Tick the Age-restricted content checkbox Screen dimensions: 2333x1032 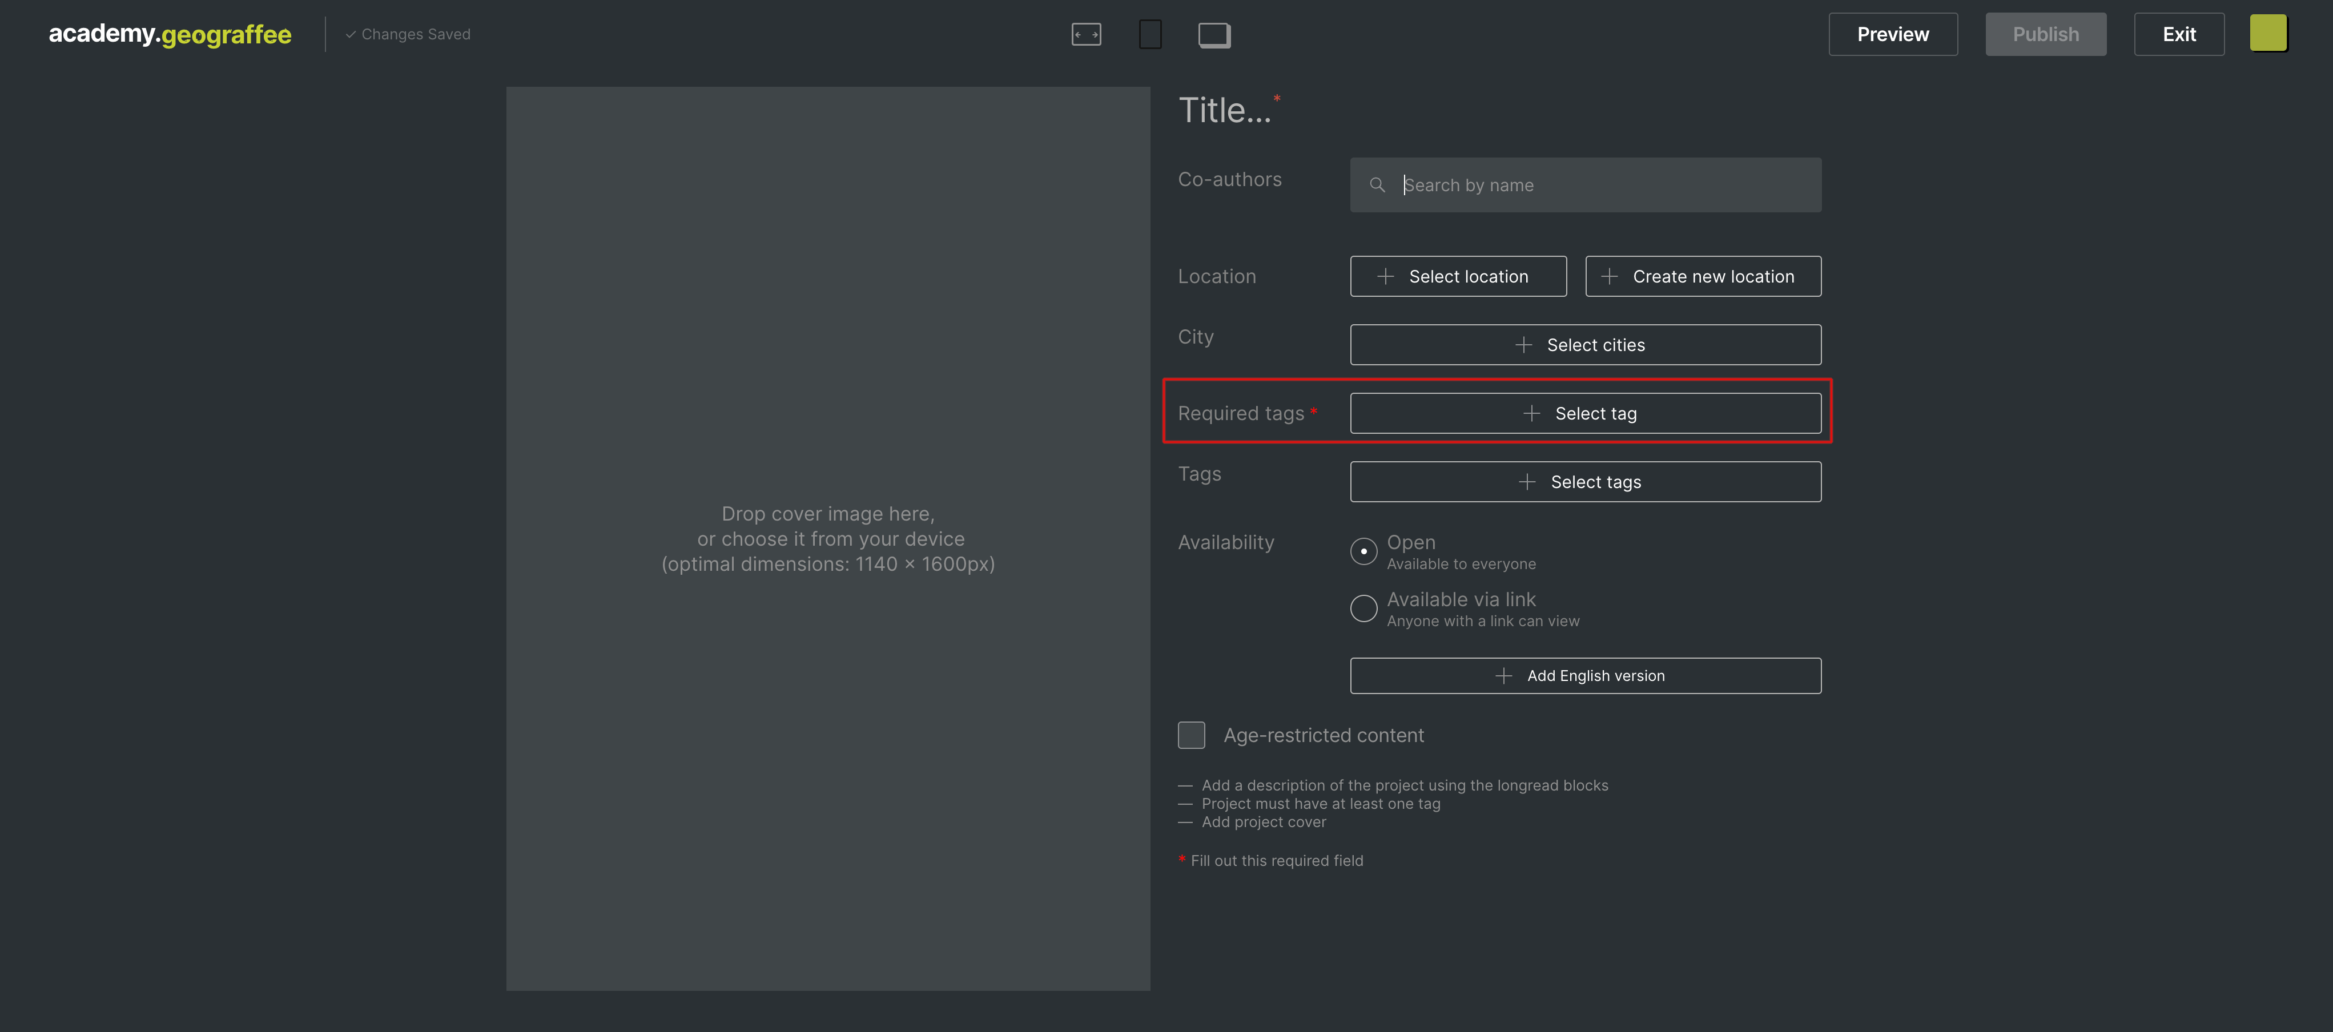click(1191, 735)
